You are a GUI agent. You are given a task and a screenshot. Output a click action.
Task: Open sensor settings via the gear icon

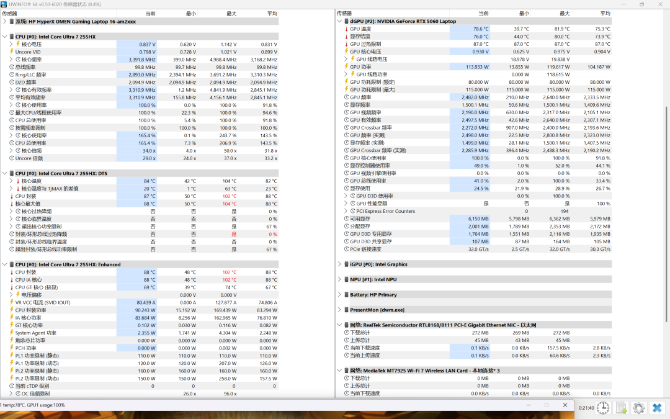(639, 408)
